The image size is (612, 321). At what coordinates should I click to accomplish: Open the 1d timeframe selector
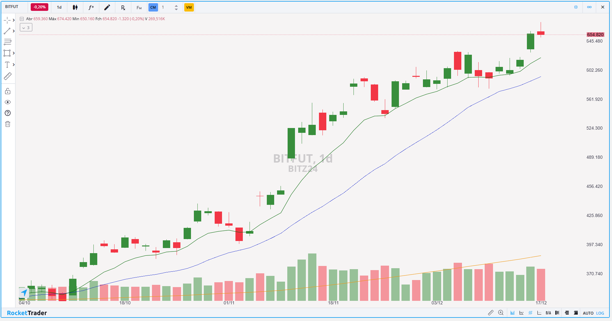(59, 7)
